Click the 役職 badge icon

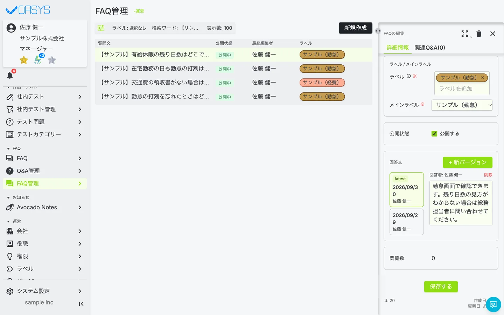(x=10, y=244)
